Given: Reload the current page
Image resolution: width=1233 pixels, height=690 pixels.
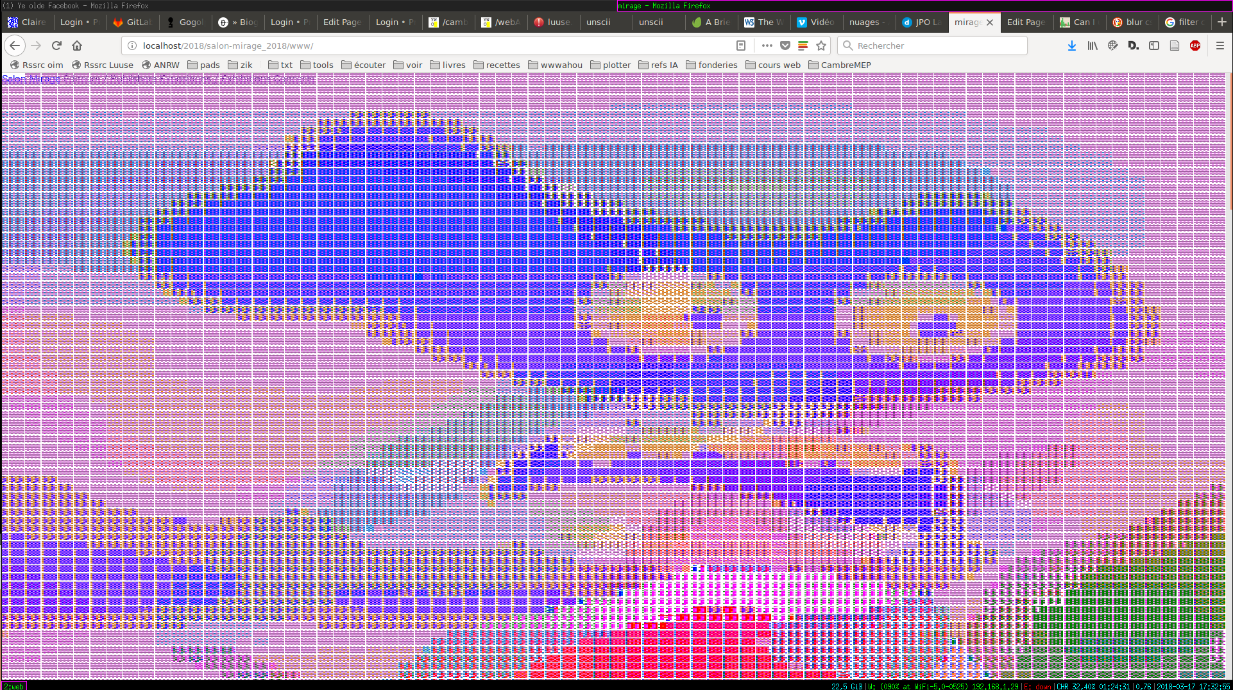Looking at the screenshot, I should coord(56,46).
